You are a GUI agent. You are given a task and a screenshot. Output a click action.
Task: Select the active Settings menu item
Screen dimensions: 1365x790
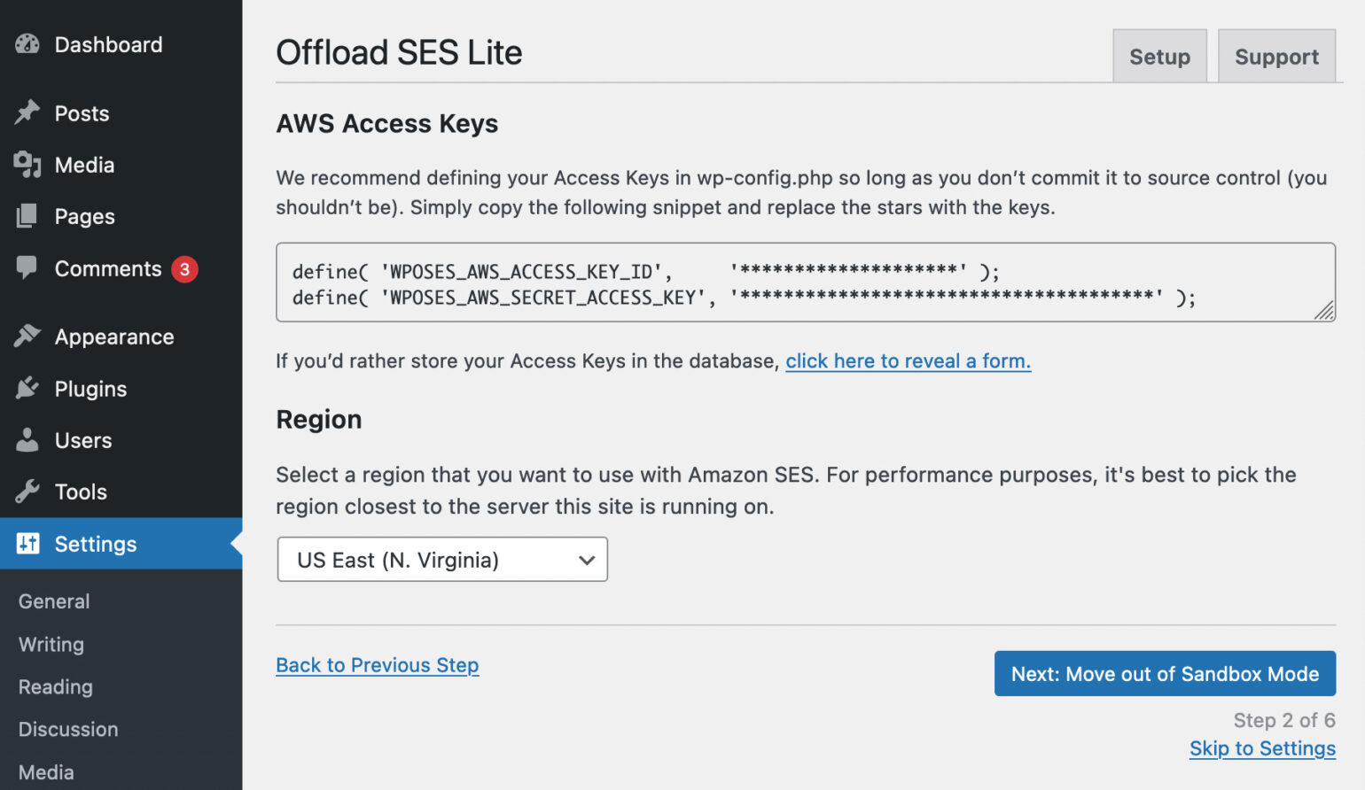[121, 544]
